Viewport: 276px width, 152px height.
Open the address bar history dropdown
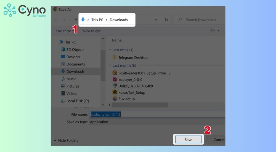click(x=156, y=20)
